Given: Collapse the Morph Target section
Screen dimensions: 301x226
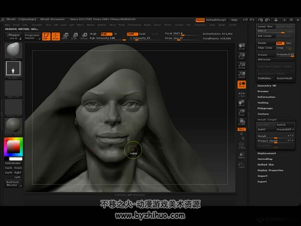Looking at the screenshot, I should pyautogui.click(x=267, y=120).
